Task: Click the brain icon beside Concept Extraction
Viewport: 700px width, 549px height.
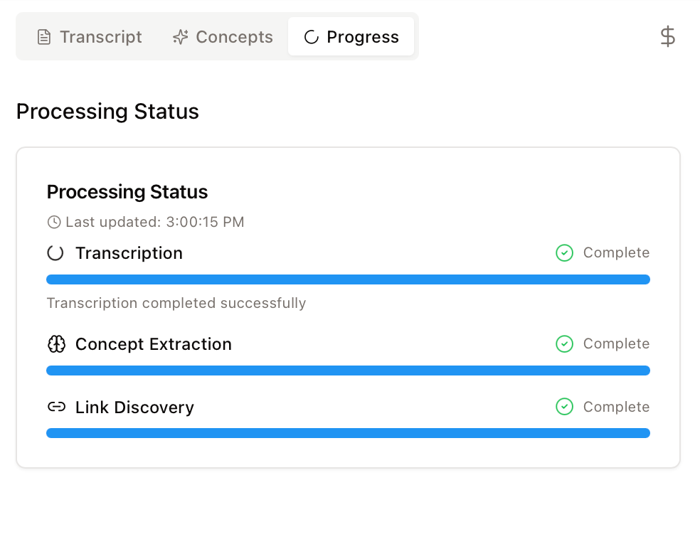Action: point(56,344)
